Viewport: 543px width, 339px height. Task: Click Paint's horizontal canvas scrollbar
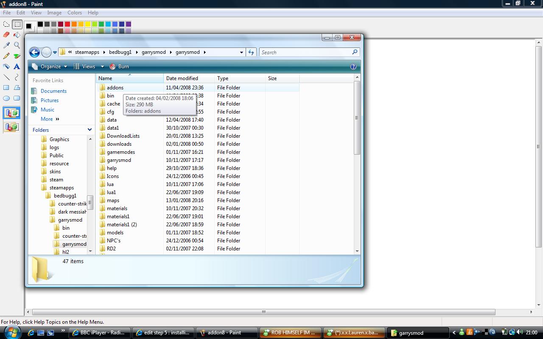pos(264,312)
